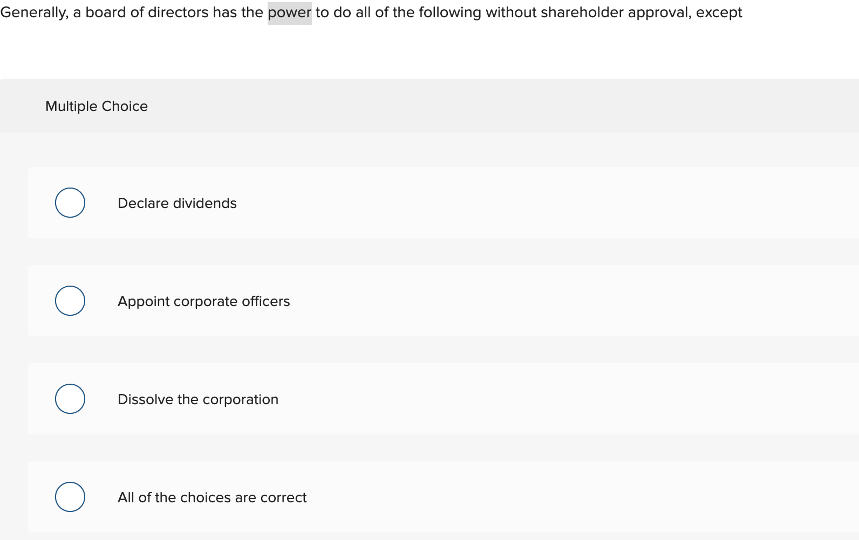This screenshot has height=540, width=859.
Task: Click the 'Multiple Choice' header label
Action: (x=96, y=106)
